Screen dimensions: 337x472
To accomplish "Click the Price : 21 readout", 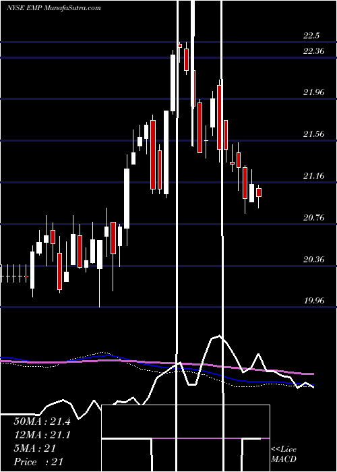I will [x=38, y=461].
